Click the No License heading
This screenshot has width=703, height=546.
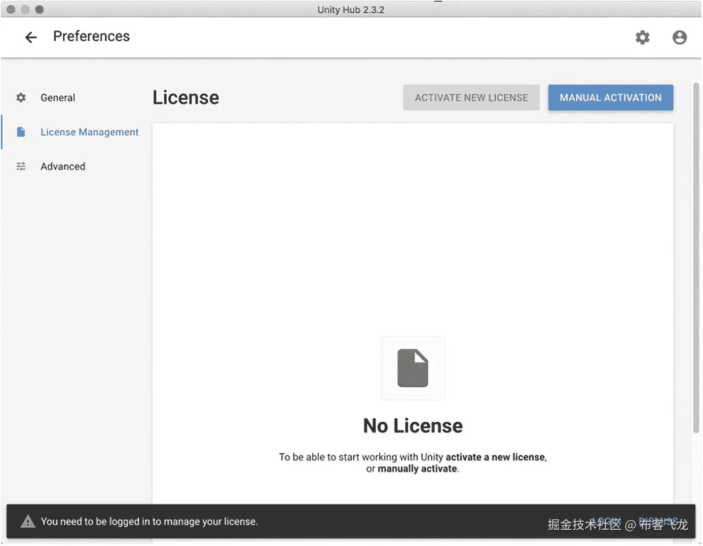click(413, 426)
